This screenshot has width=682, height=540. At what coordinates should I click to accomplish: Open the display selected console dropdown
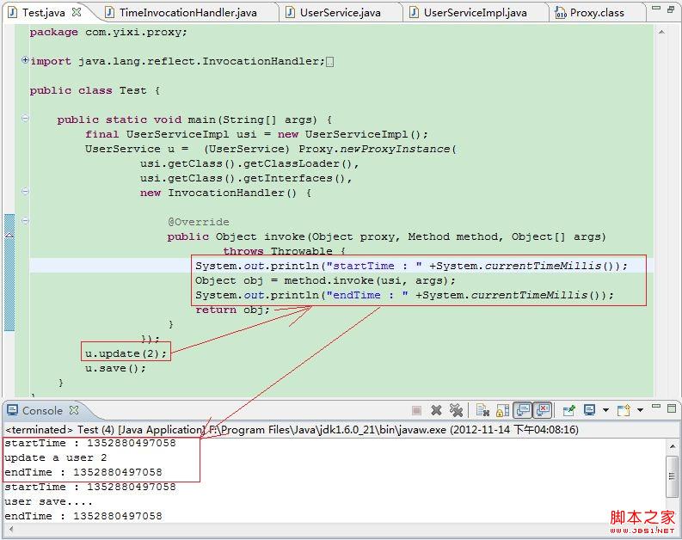tap(605, 410)
